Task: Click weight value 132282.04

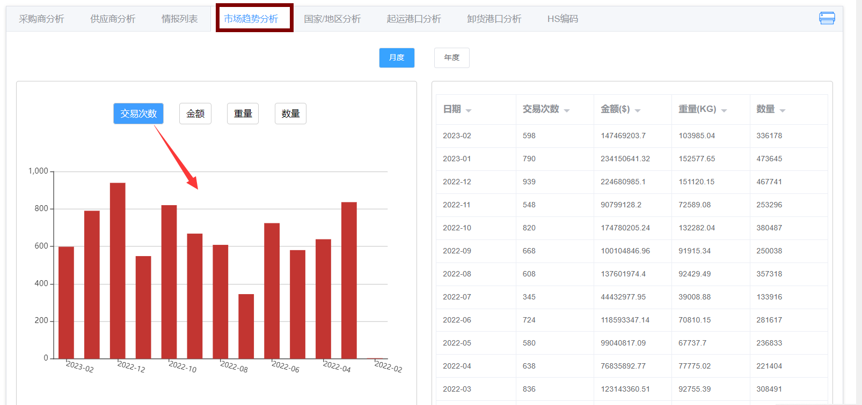Action: click(697, 228)
